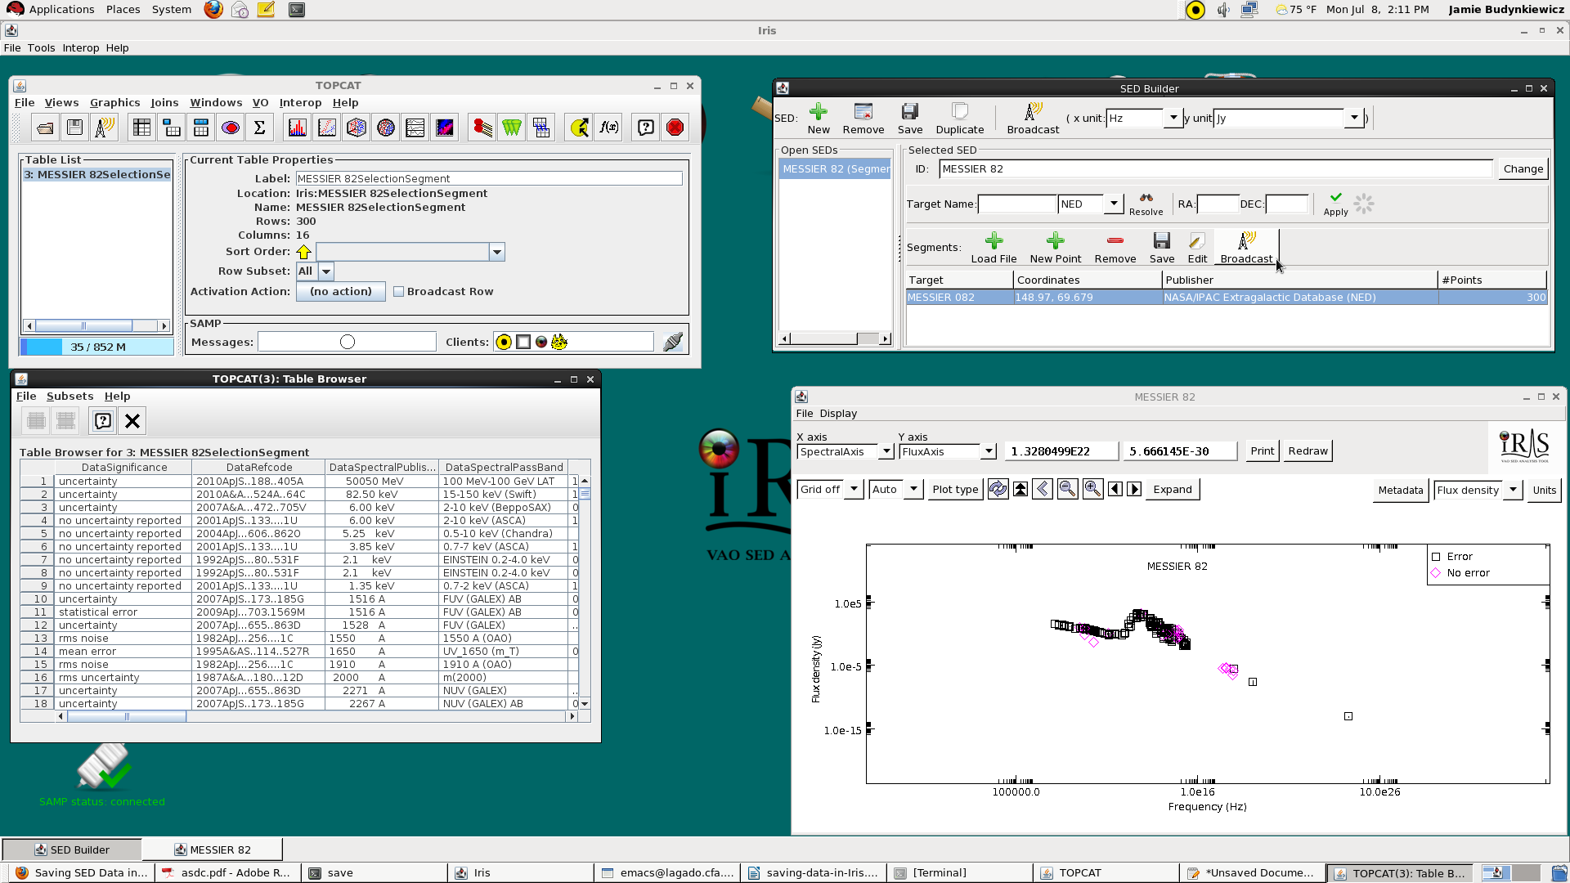Open the column statistics sigma icon in TOPCAT
Viewport: 1570px width, 883px height.
pyautogui.click(x=260, y=128)
